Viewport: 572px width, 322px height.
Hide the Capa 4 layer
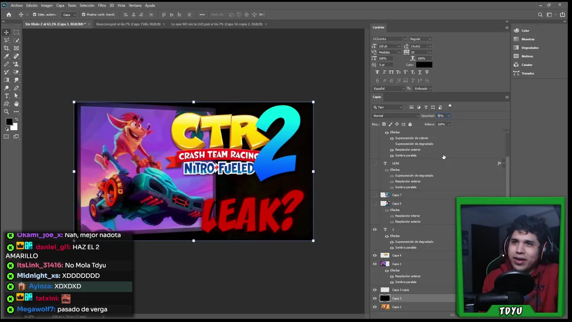(375, 255)
